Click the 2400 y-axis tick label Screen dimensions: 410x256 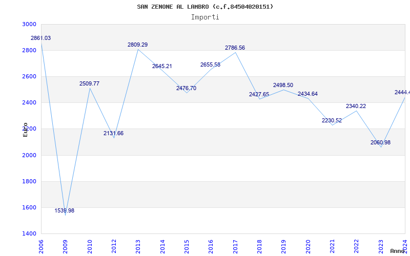click(30, 102)
